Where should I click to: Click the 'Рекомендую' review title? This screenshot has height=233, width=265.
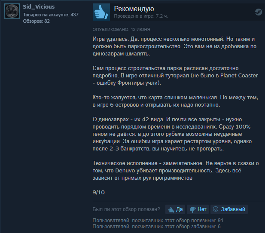point(134,9)
